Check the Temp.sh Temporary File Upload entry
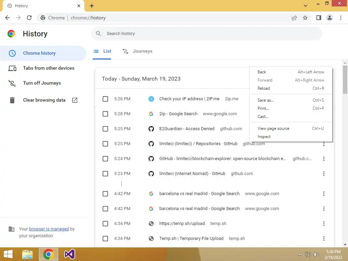 pyautogui.click(x=105, y=239)
